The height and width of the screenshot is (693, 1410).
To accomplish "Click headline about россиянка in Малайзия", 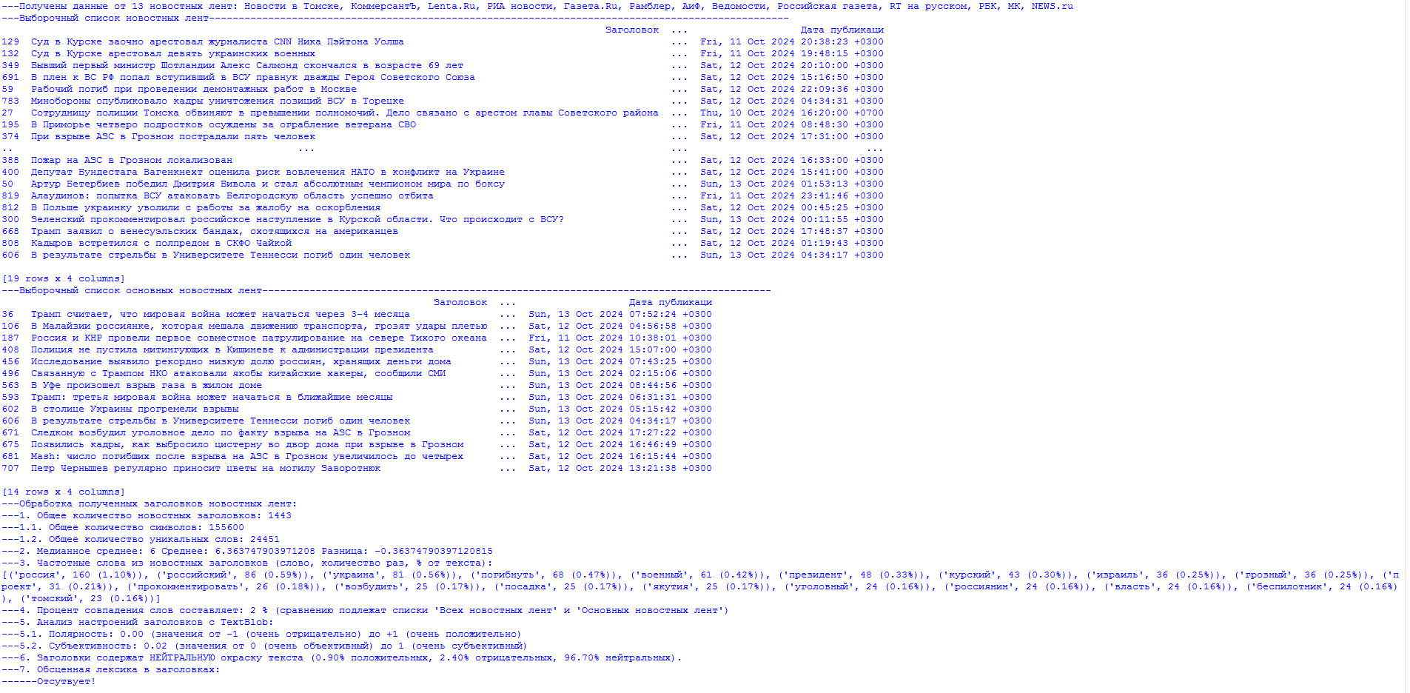I will coord(258,326).
